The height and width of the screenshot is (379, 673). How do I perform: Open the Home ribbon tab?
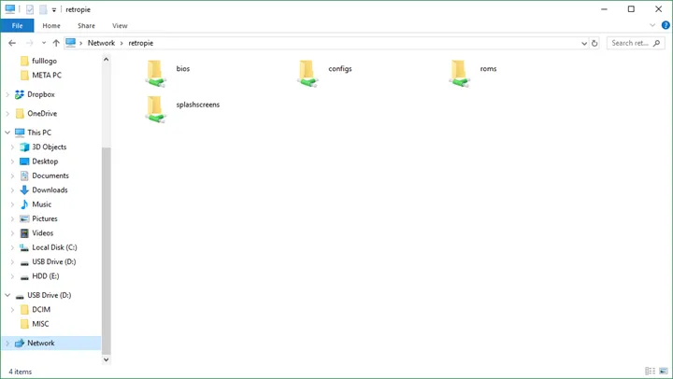(51, 25)
